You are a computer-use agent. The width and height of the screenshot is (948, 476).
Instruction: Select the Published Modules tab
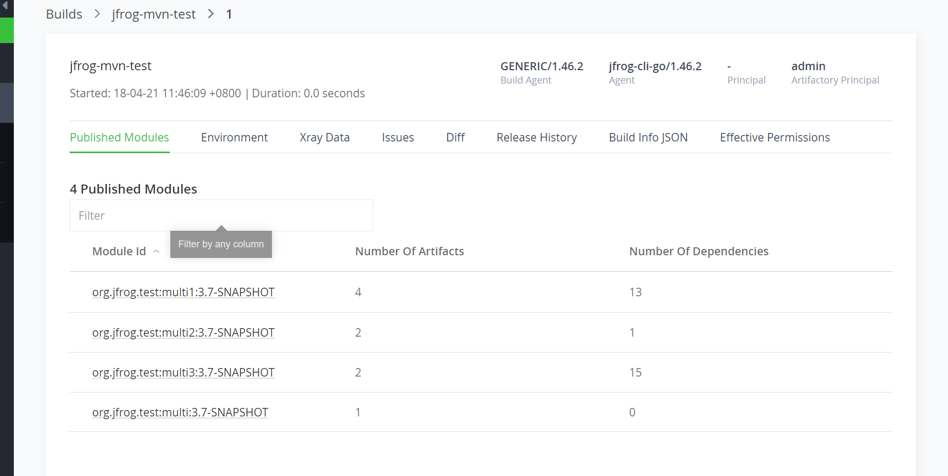(119, 137)
